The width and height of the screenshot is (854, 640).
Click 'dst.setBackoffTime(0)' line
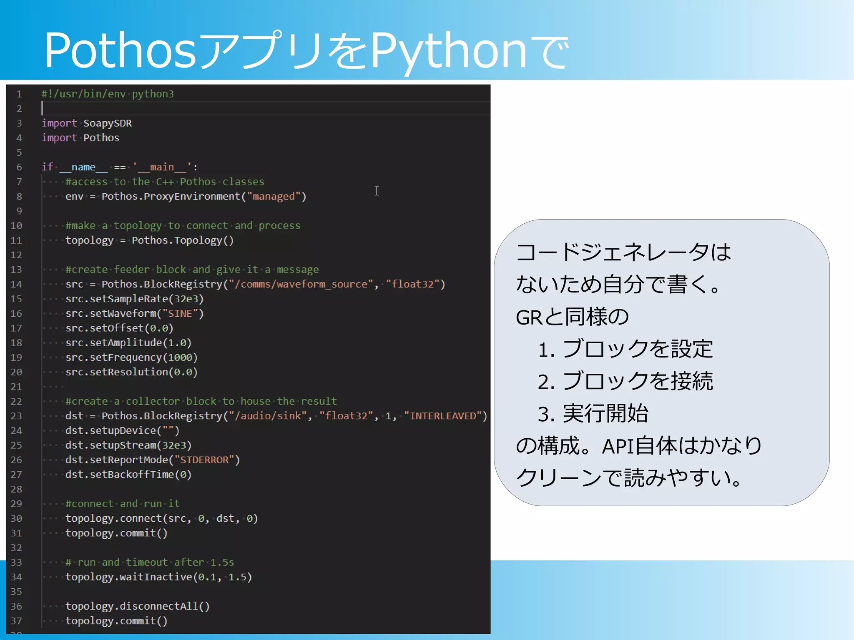[128, 475]
